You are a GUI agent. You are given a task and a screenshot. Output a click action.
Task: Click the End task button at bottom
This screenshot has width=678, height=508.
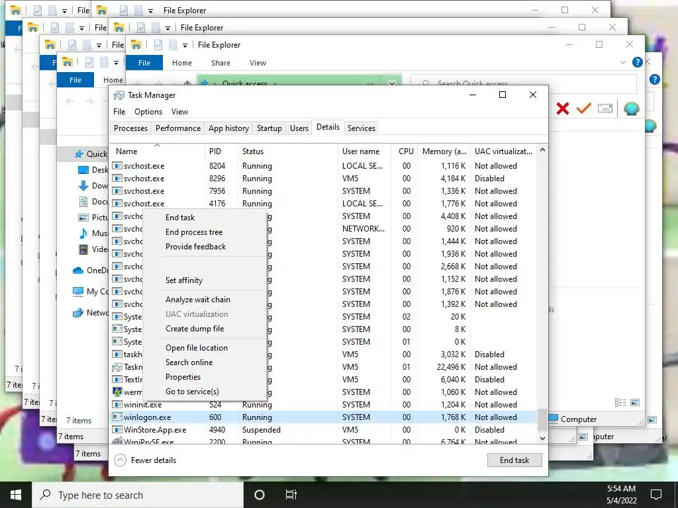[x=514, y=460]
